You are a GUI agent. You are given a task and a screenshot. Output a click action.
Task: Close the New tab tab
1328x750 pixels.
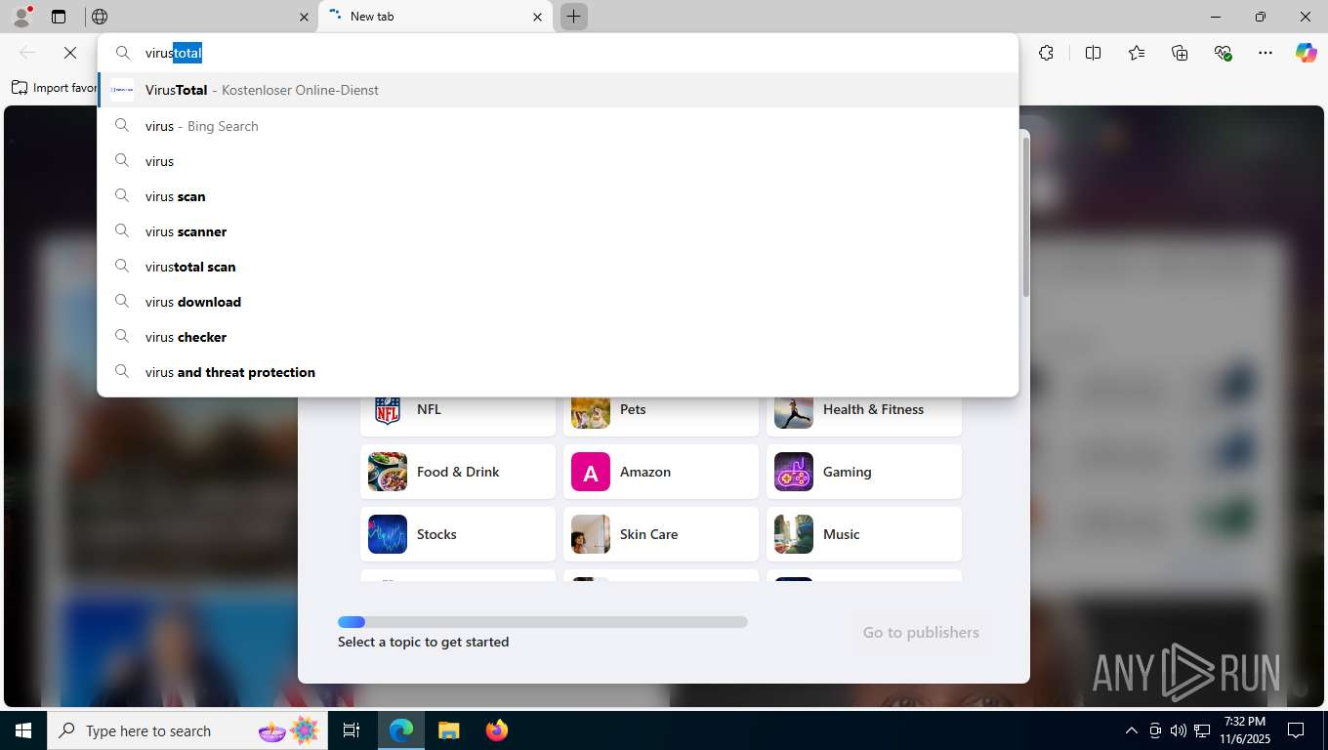click(x=538, y=17)
